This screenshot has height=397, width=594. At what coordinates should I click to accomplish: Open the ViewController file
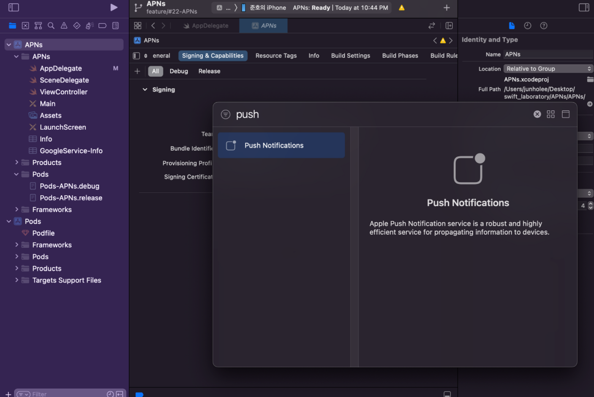pyautogui.click(x=63, y=92)
